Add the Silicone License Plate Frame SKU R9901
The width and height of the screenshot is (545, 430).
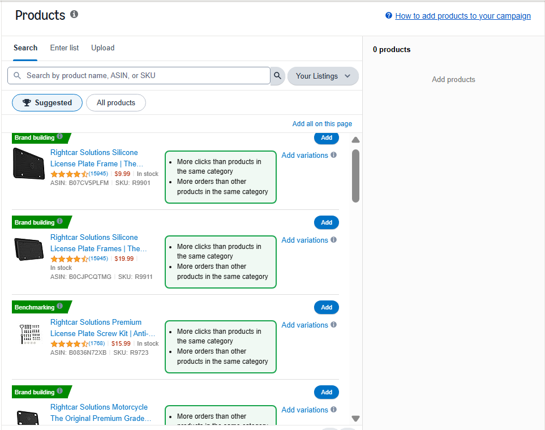[327, 137]
